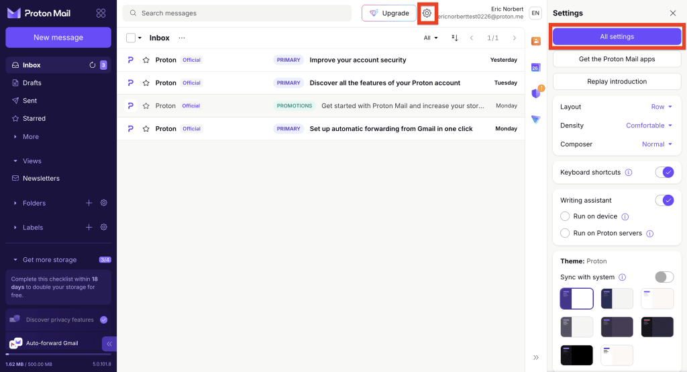The height and width of the screenshot is (372, 687).
Task: Toggle Keyboard shortcuts switch
Action: click(x=664, y=173)
